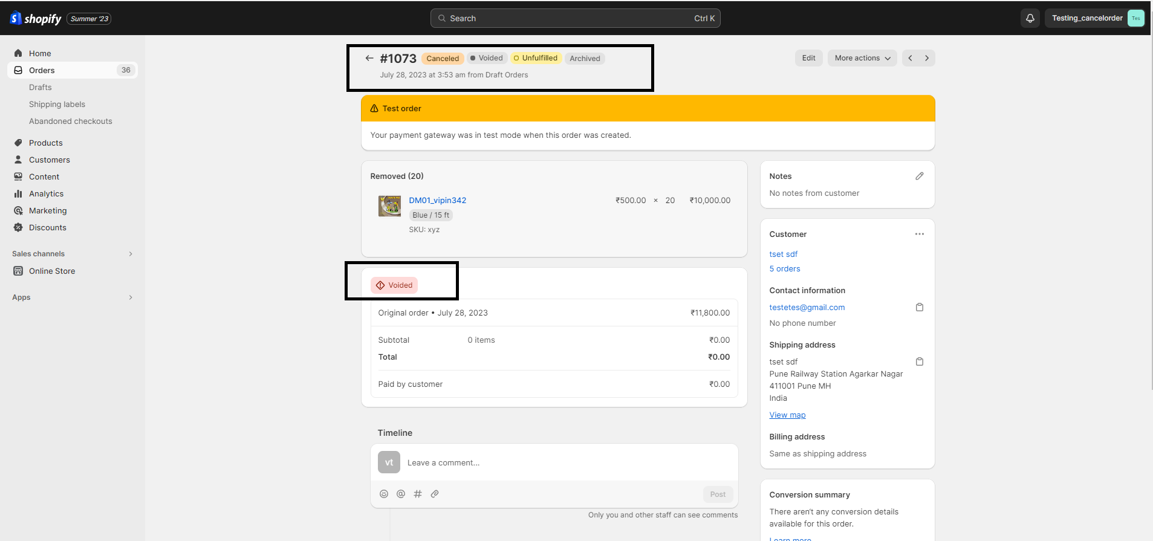
Task: Click the Canceled status badge
Action: tap(443, 59)
